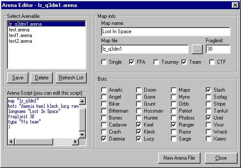This screenshot has width=241, height=168.
Task: Check the Grunt bot checkbox
Action: click(139, 104)
